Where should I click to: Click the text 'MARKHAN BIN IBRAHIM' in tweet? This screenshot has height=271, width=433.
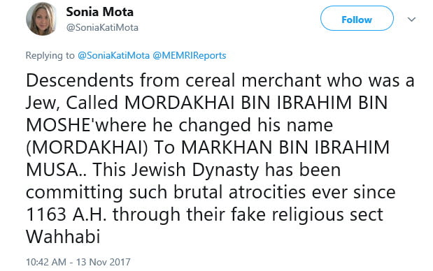(285, 147)
